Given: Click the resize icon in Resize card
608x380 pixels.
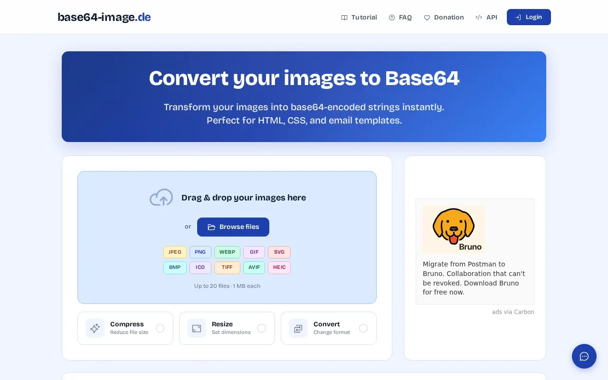Looking at the screenshot, I should (197, 328).
